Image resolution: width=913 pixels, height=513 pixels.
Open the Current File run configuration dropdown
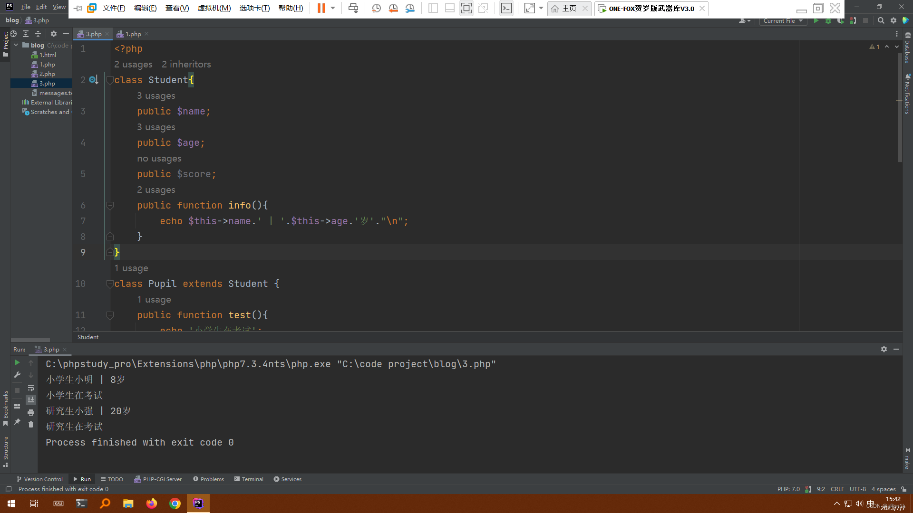coord(783,21)
